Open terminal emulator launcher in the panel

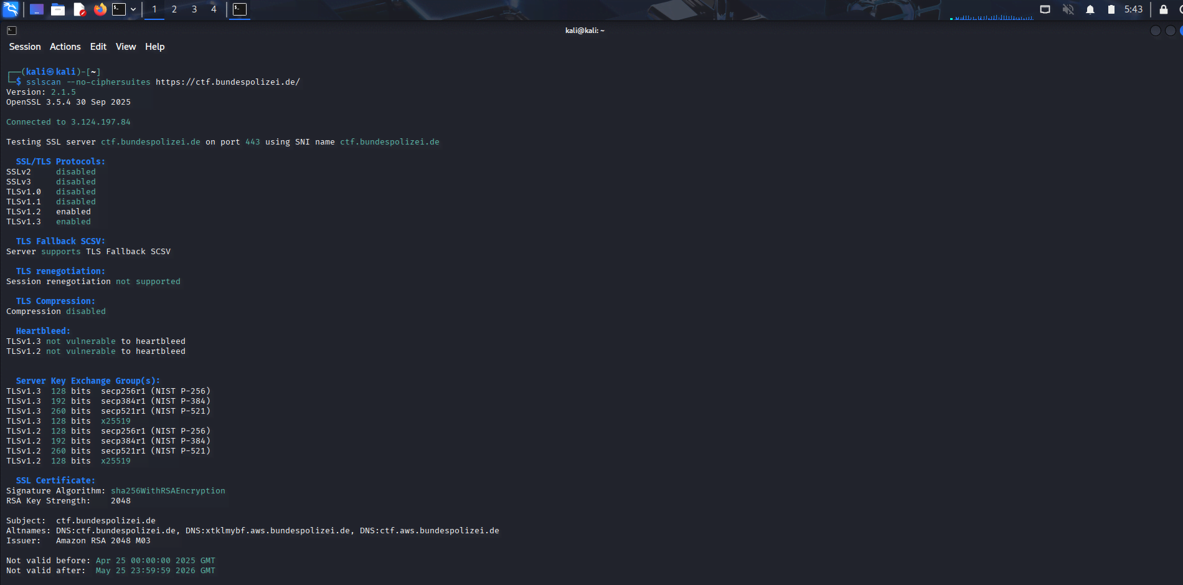click(119, 9)
